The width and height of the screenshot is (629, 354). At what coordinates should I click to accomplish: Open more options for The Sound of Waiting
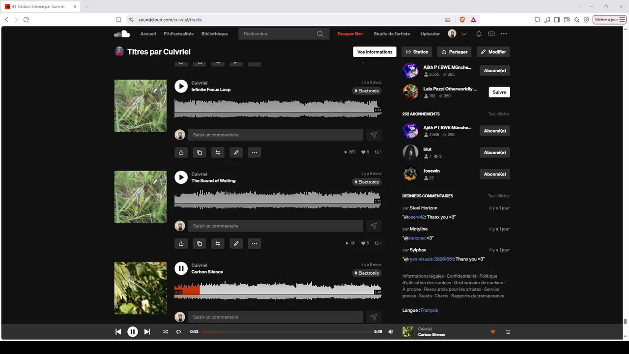tap(254, 243)
